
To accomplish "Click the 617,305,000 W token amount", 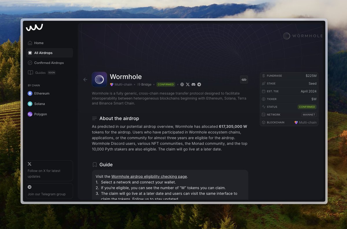I will tap(233, 126).
